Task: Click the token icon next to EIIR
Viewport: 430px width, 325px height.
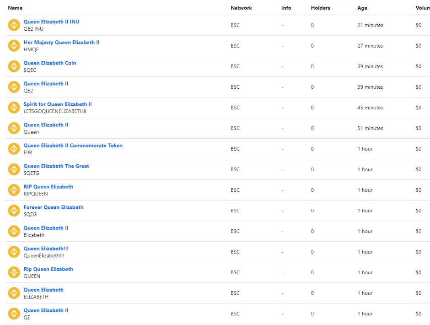Action: pos(14,149)
